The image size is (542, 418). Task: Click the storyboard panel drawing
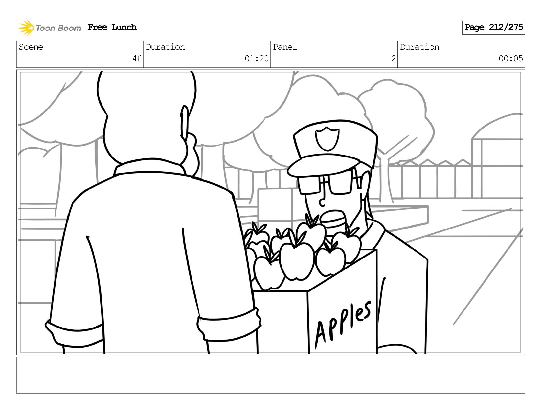pyautogui.click(x=271, y=212)
